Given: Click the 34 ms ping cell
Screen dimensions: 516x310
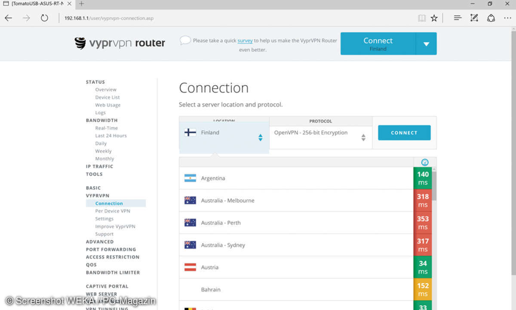Looking at the screenshot, I should 423,267.
